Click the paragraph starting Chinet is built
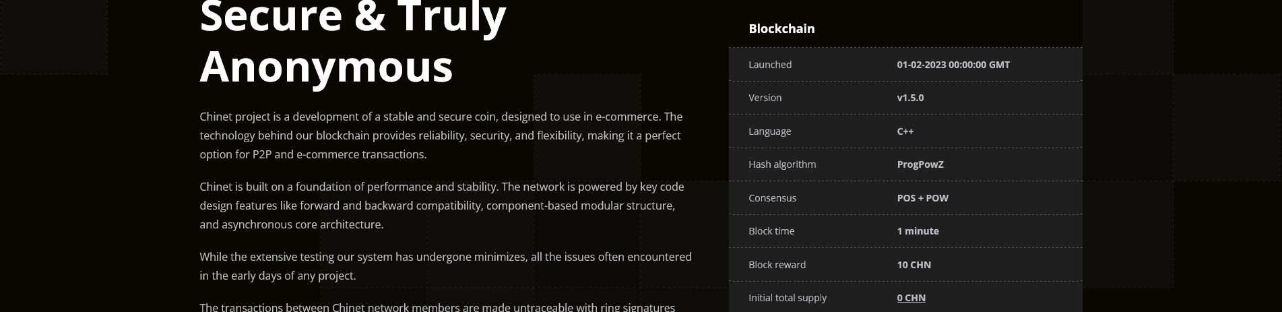The image size is (1282, 312). point(442,206)
